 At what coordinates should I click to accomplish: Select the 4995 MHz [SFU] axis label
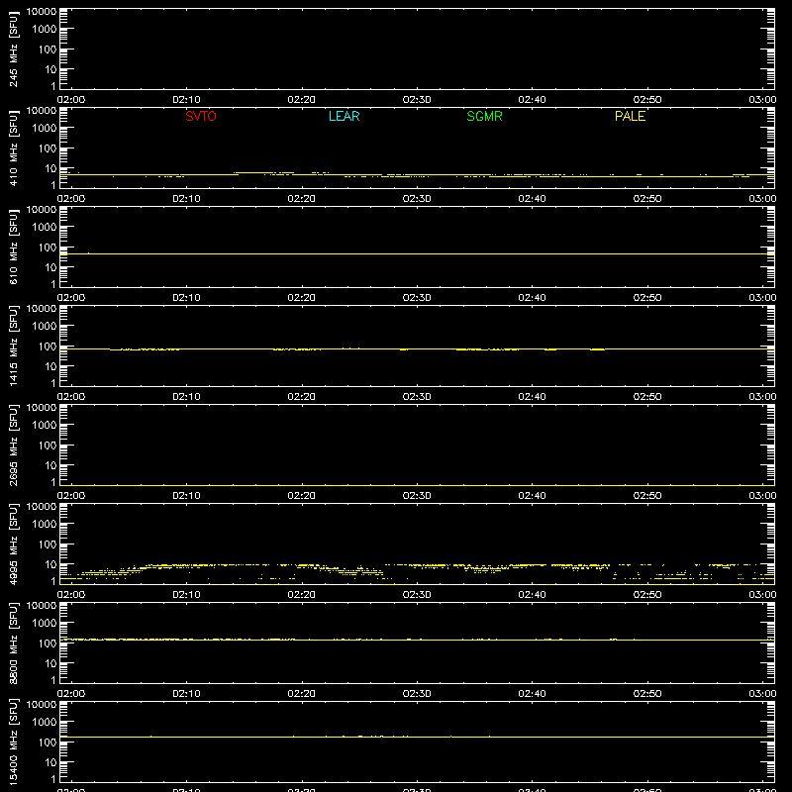pos(13,544)
